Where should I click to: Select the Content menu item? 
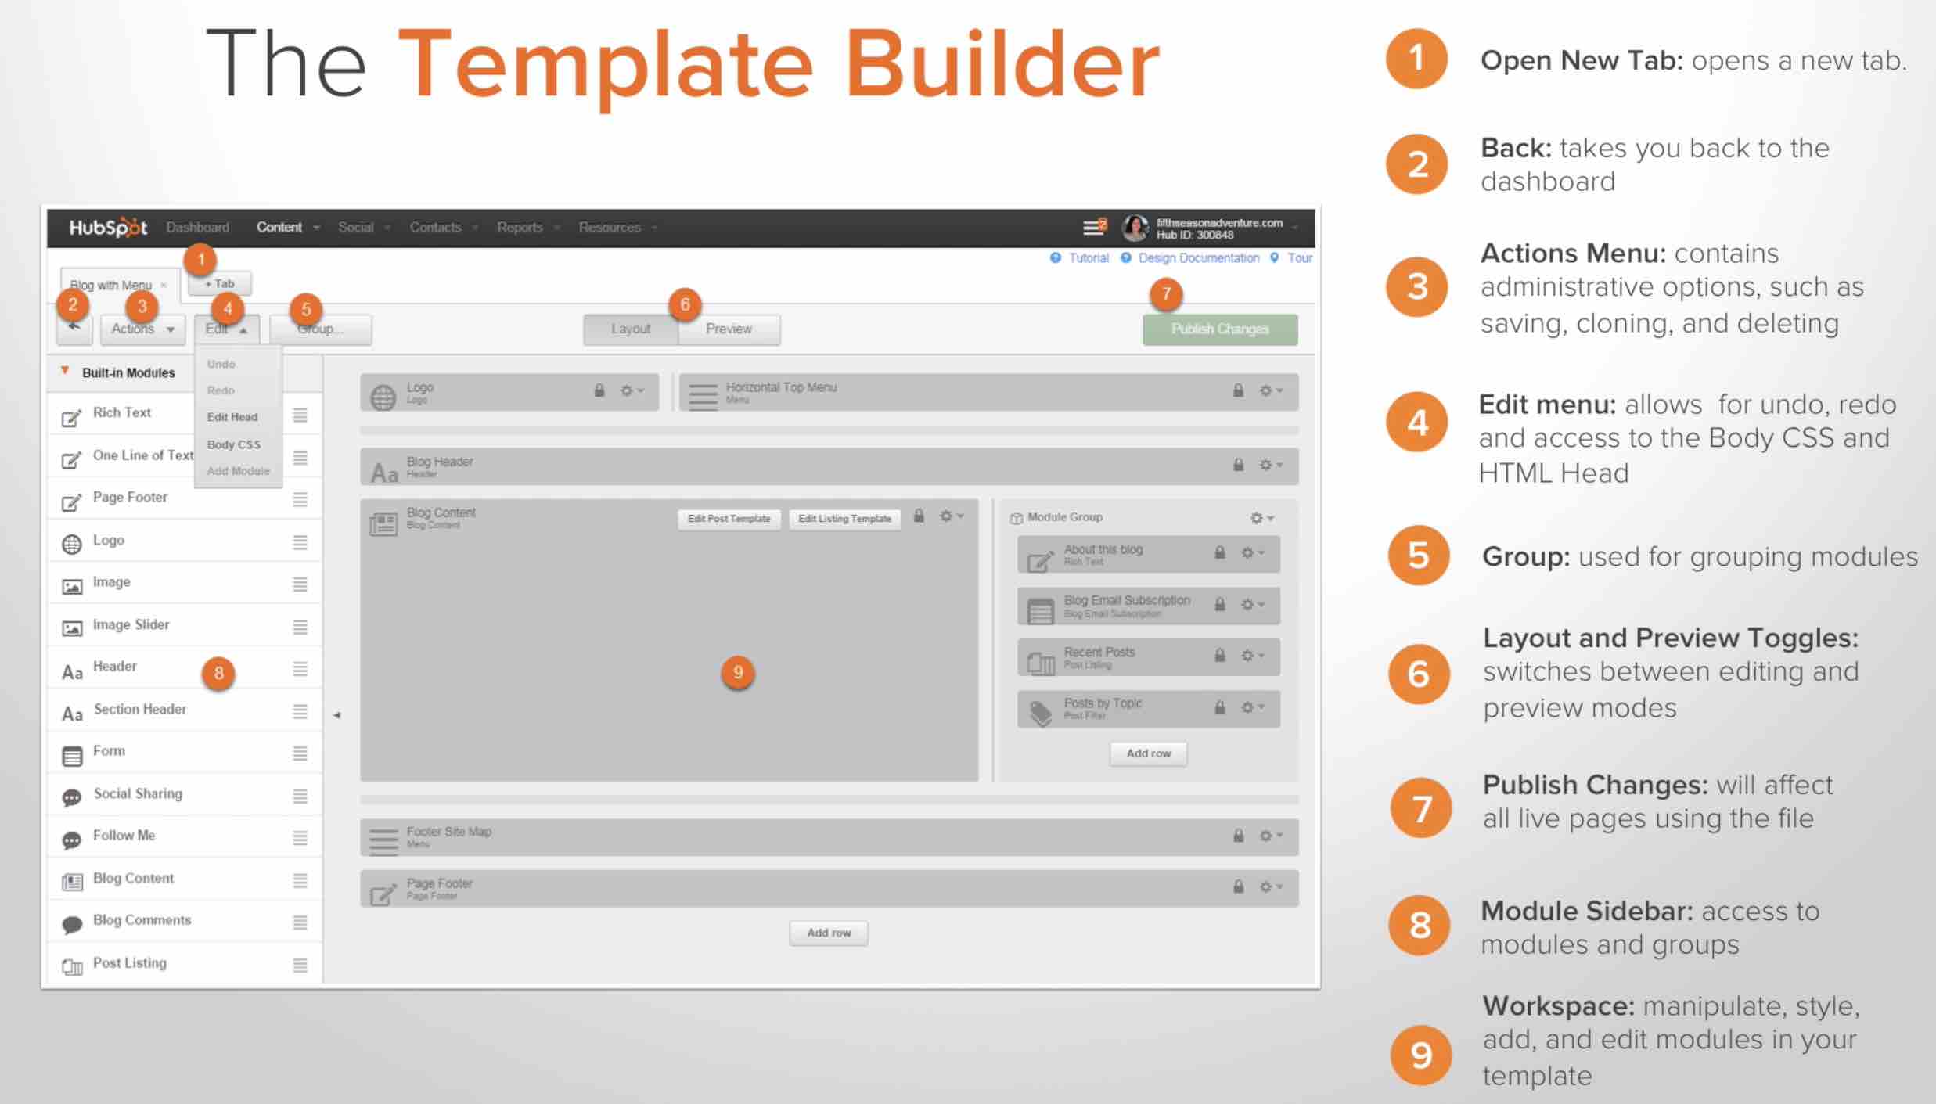(x=283, y=226)
